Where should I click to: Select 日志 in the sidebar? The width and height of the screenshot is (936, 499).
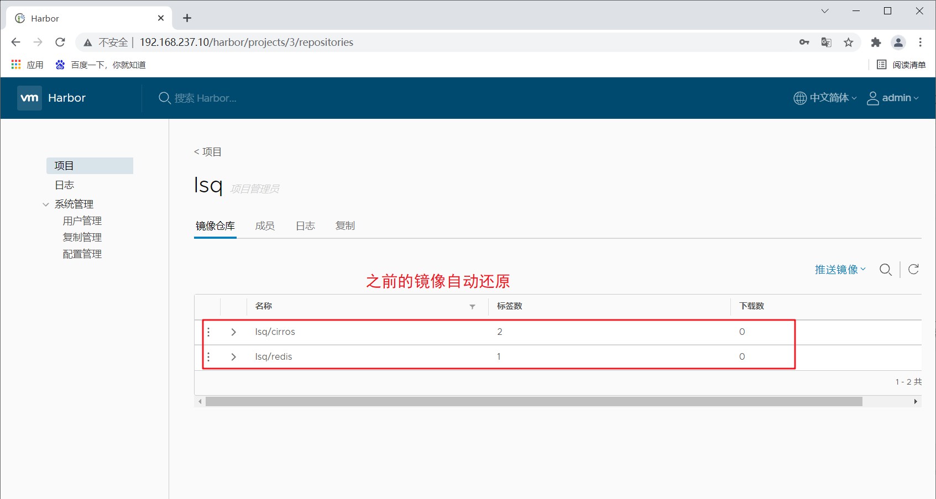[65, 185]
